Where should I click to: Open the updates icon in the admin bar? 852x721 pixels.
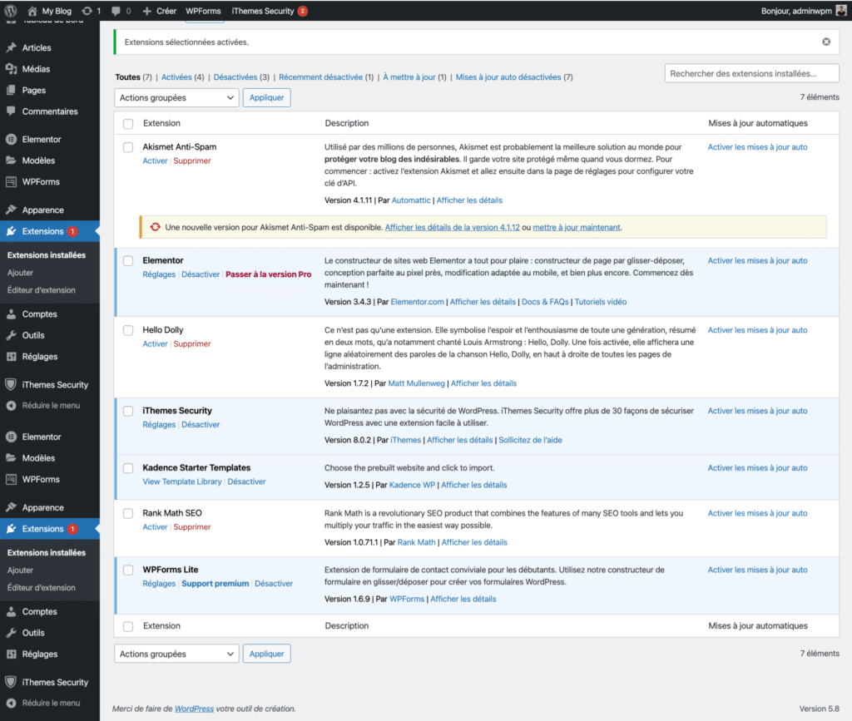click(87, 11)
